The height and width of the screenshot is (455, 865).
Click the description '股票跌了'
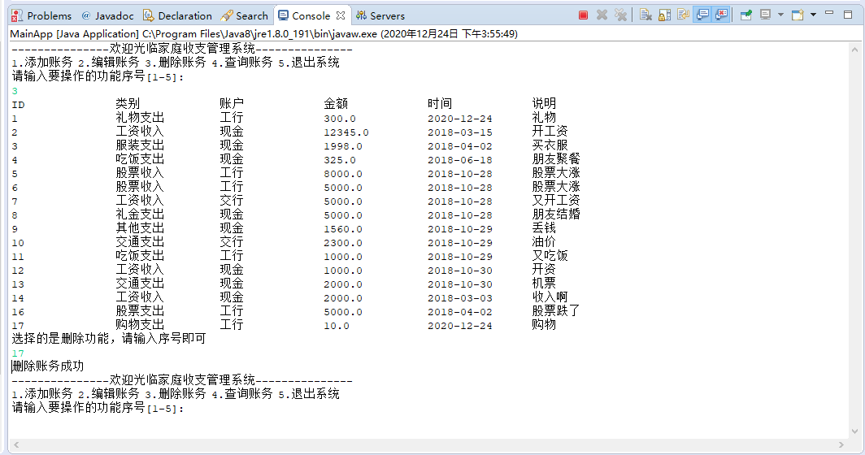pos(556,310)
